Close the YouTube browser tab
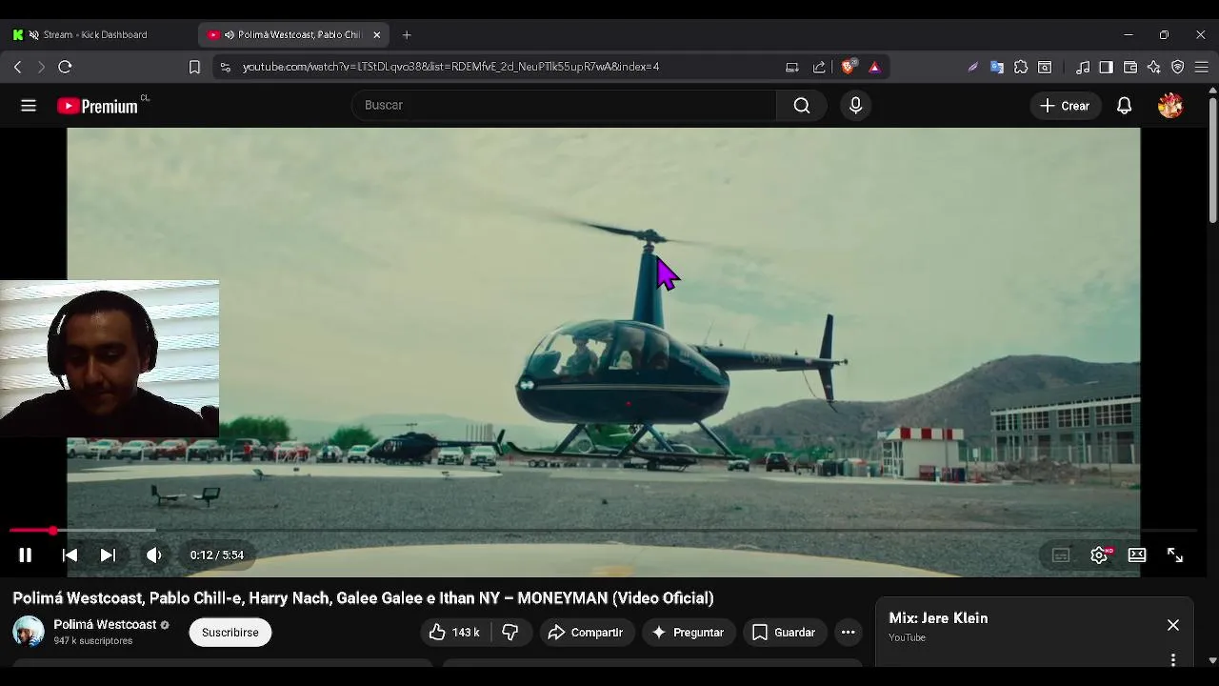The height and width of the screenshot is (686, 1219). (377, 34)
